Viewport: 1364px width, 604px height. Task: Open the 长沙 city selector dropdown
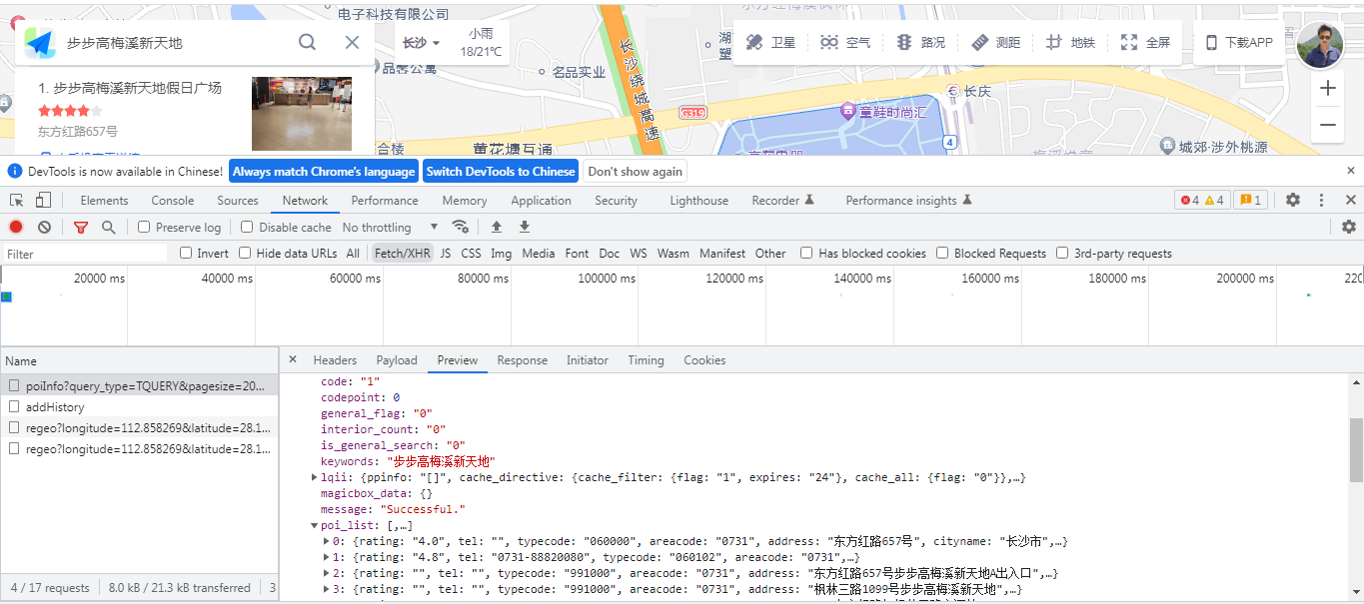[x=421, y=43]
